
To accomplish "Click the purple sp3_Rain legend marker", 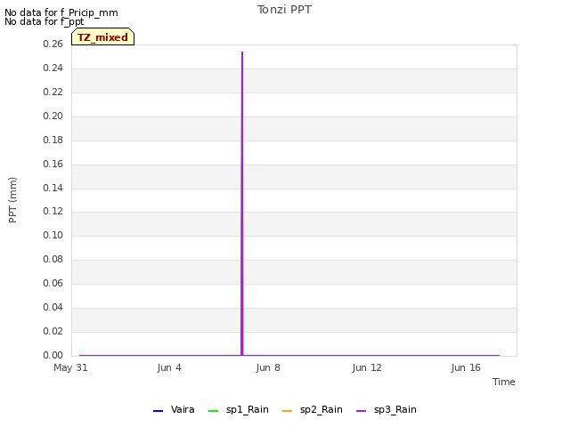I will 362,411.
